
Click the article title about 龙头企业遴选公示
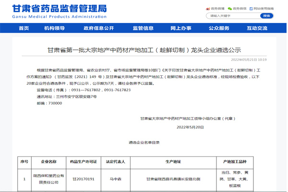click(x=144, y=49)
